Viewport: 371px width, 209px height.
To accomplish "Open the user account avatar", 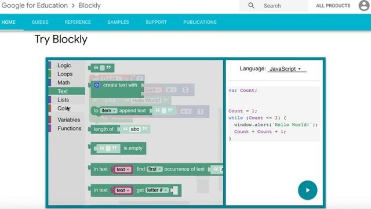I will click(364, 5).
